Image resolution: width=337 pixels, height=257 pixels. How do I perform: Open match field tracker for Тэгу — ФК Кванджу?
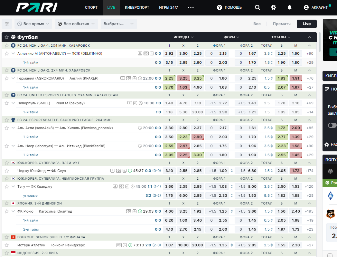coord(121,186)
